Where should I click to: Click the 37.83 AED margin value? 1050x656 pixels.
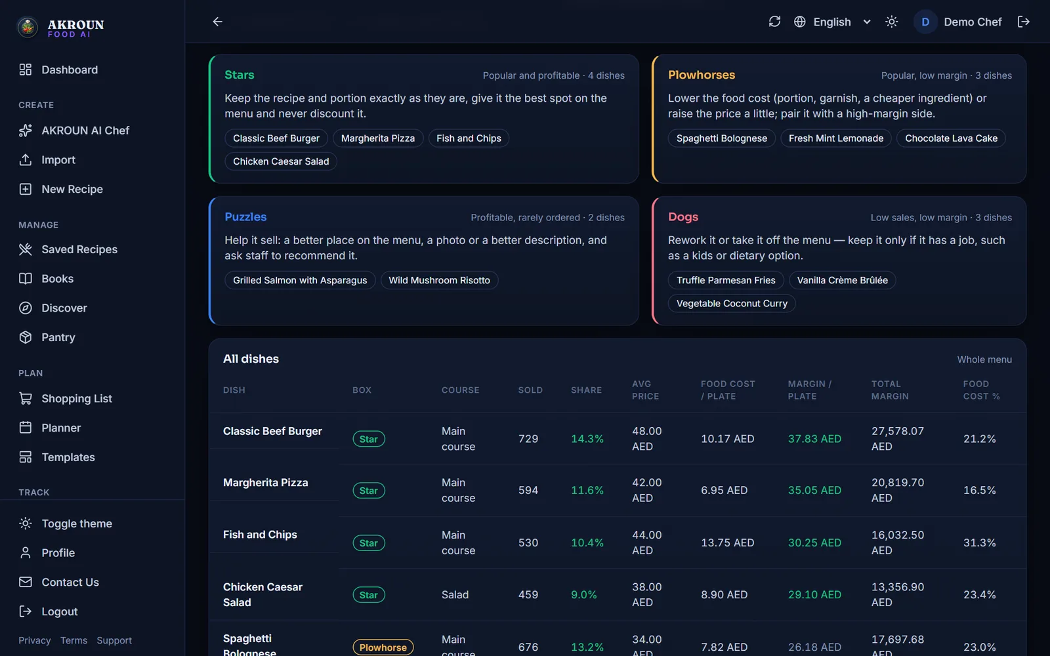pos(814,439)
